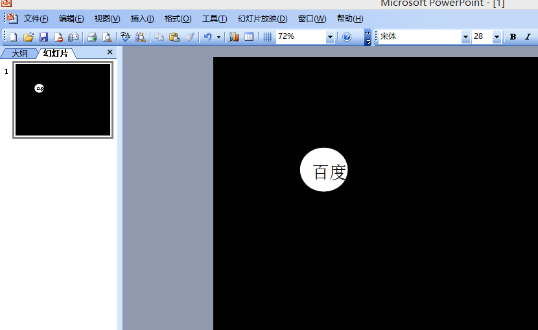Viewport: 538px width, 330px height.
Task: Click the PowerPoint document icon in menu bar
Action: click(12, 18)
